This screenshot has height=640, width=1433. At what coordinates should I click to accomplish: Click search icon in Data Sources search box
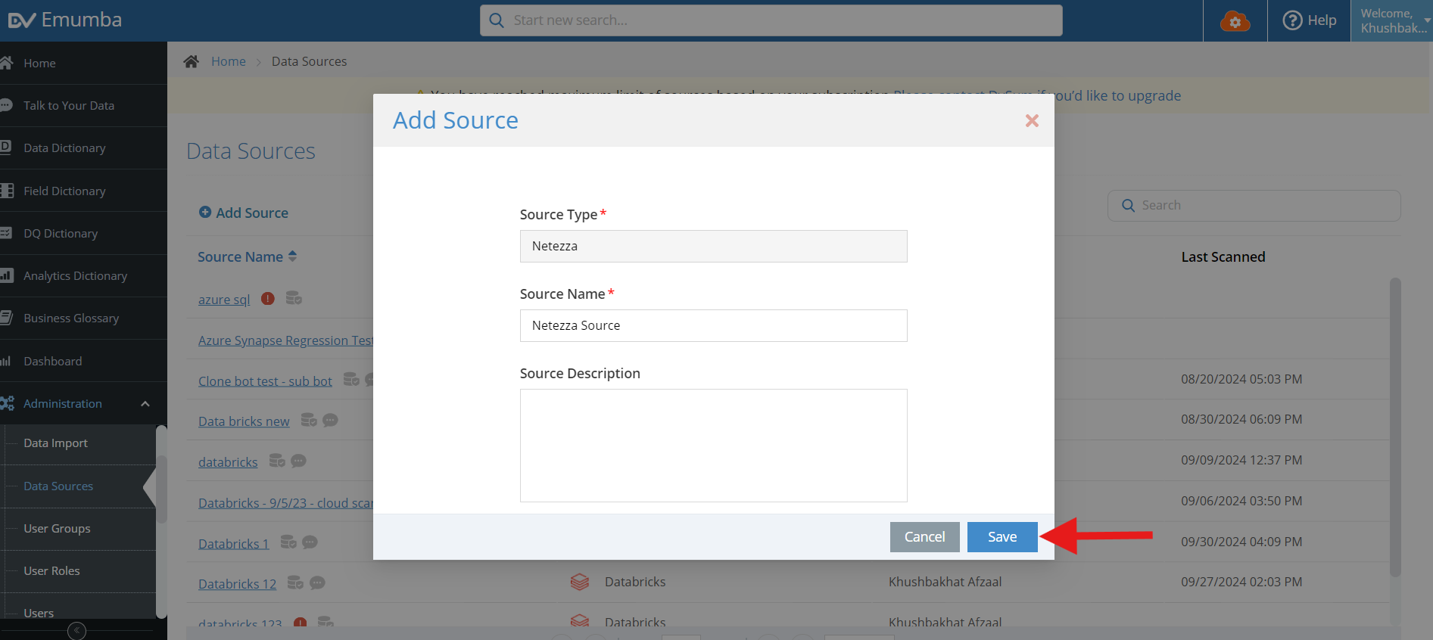coord(1128,206)
